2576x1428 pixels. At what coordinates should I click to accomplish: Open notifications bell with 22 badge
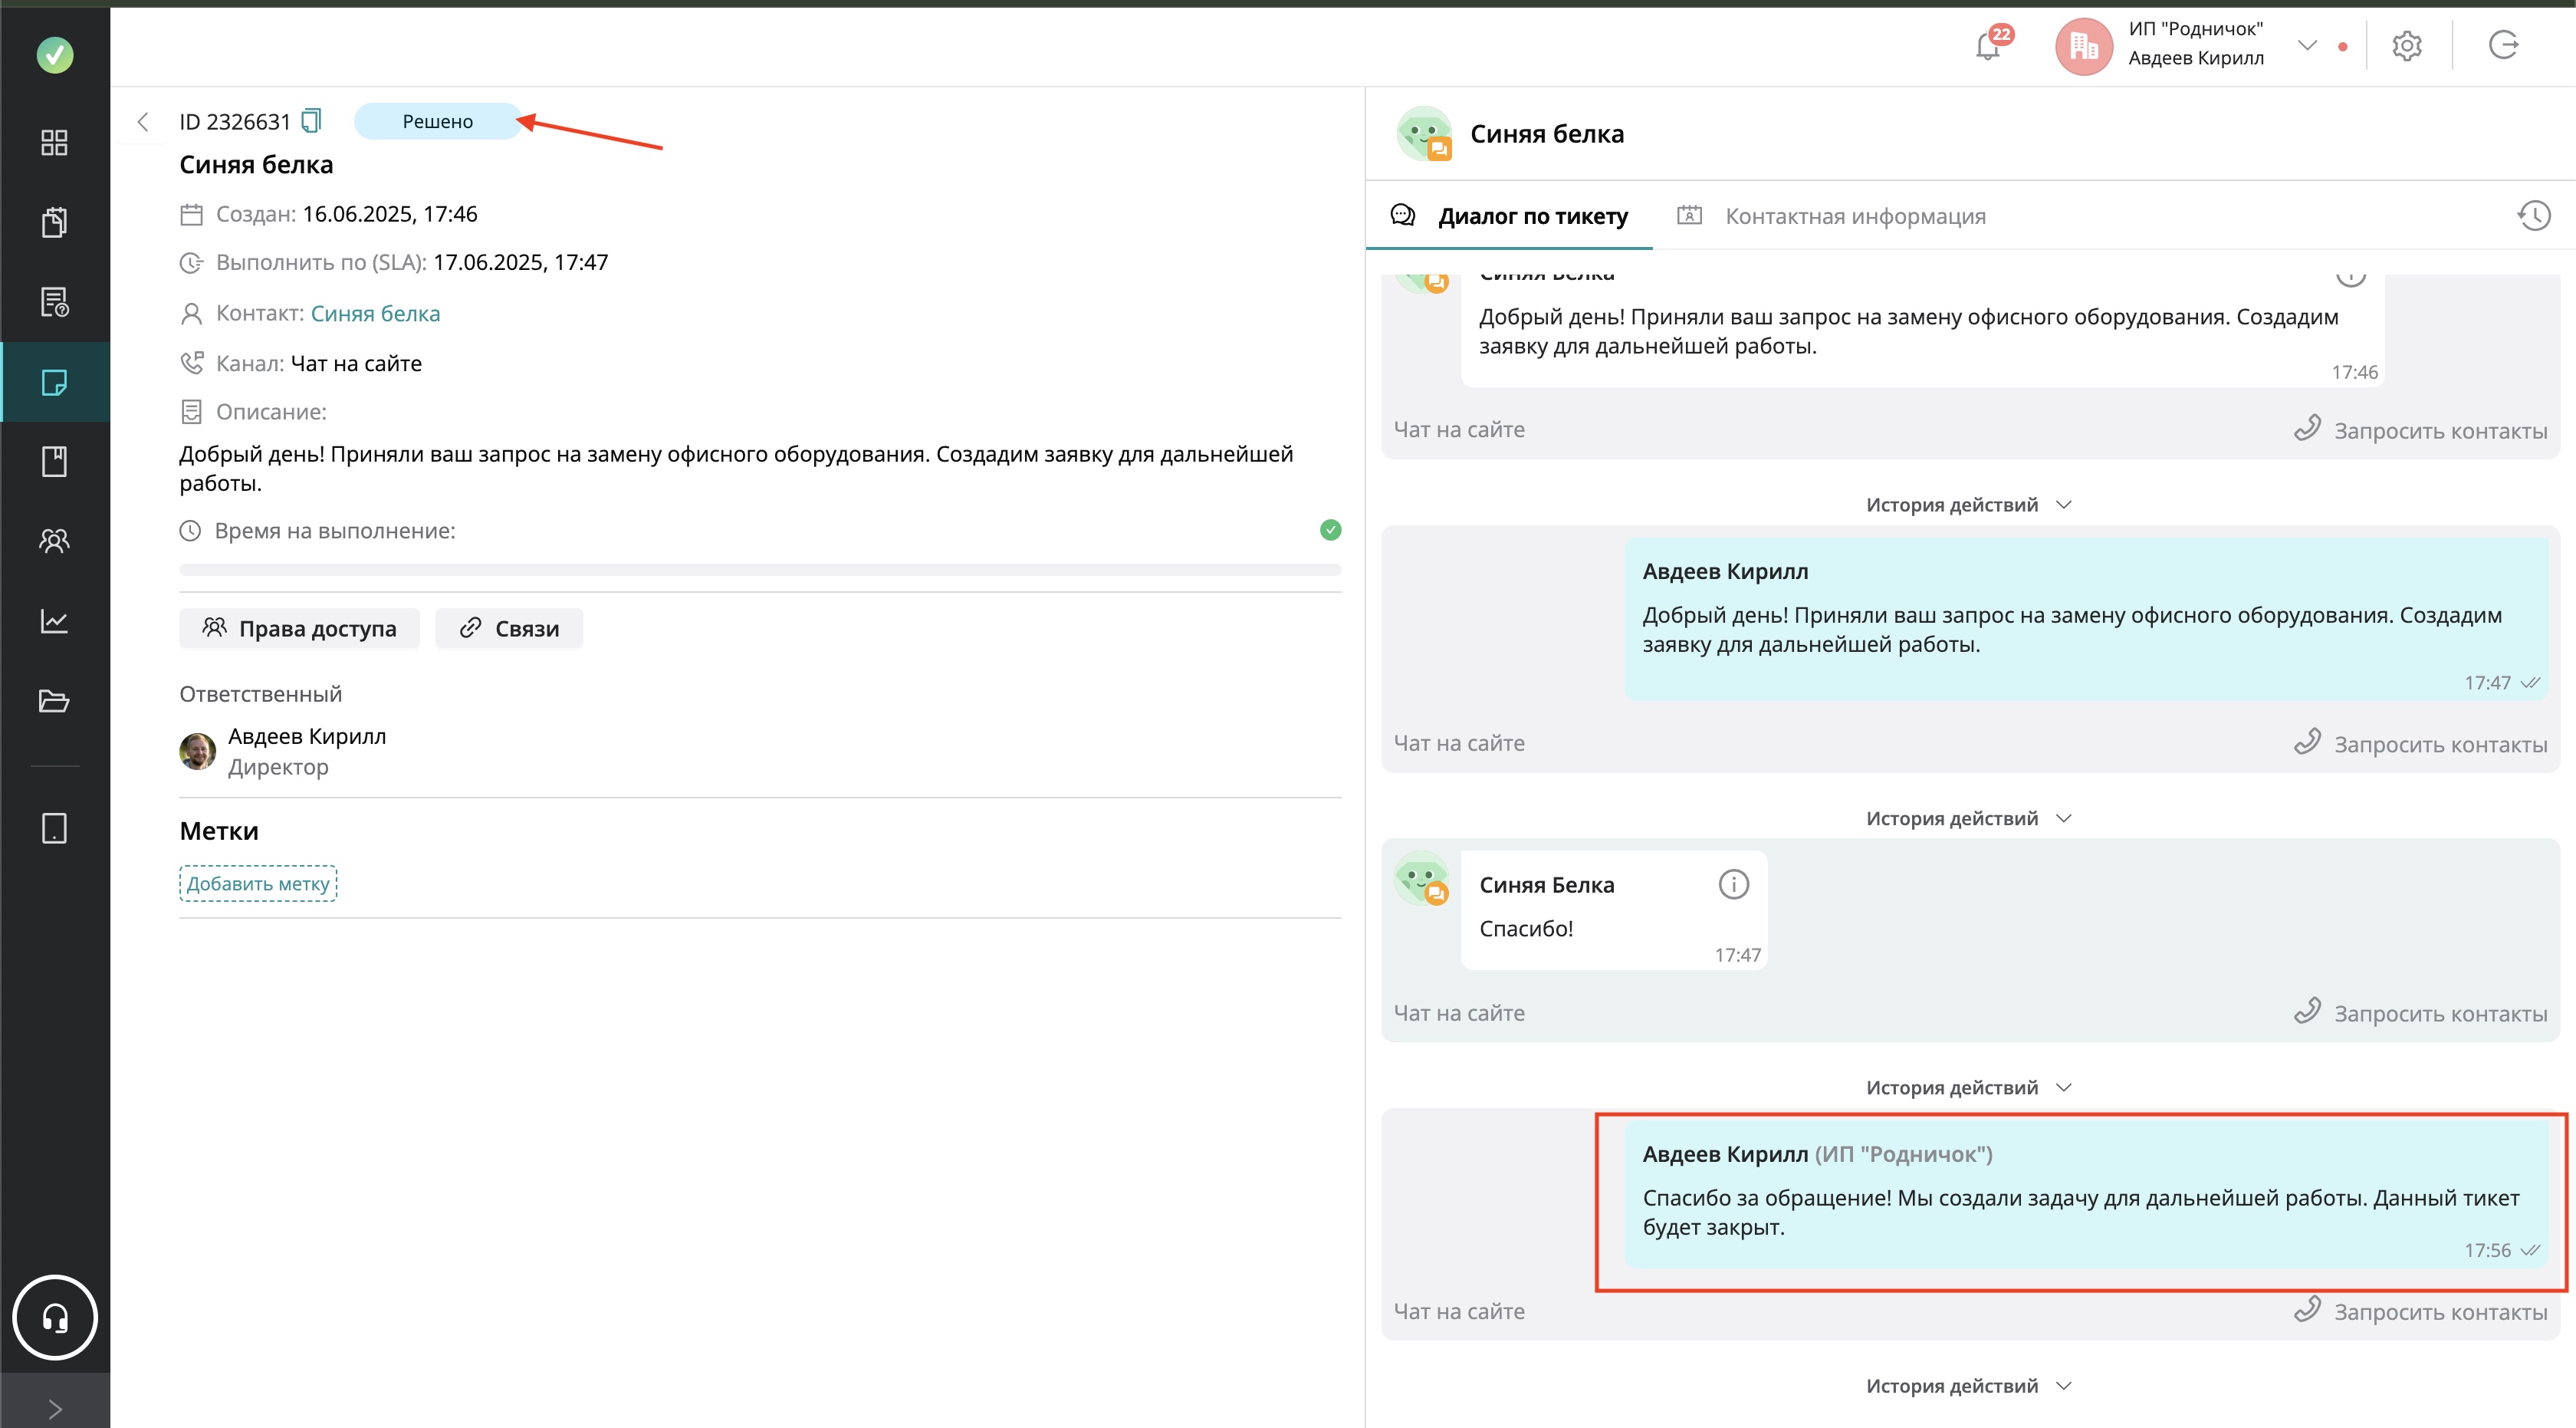pyautogui.click(x=1988, y=46)
